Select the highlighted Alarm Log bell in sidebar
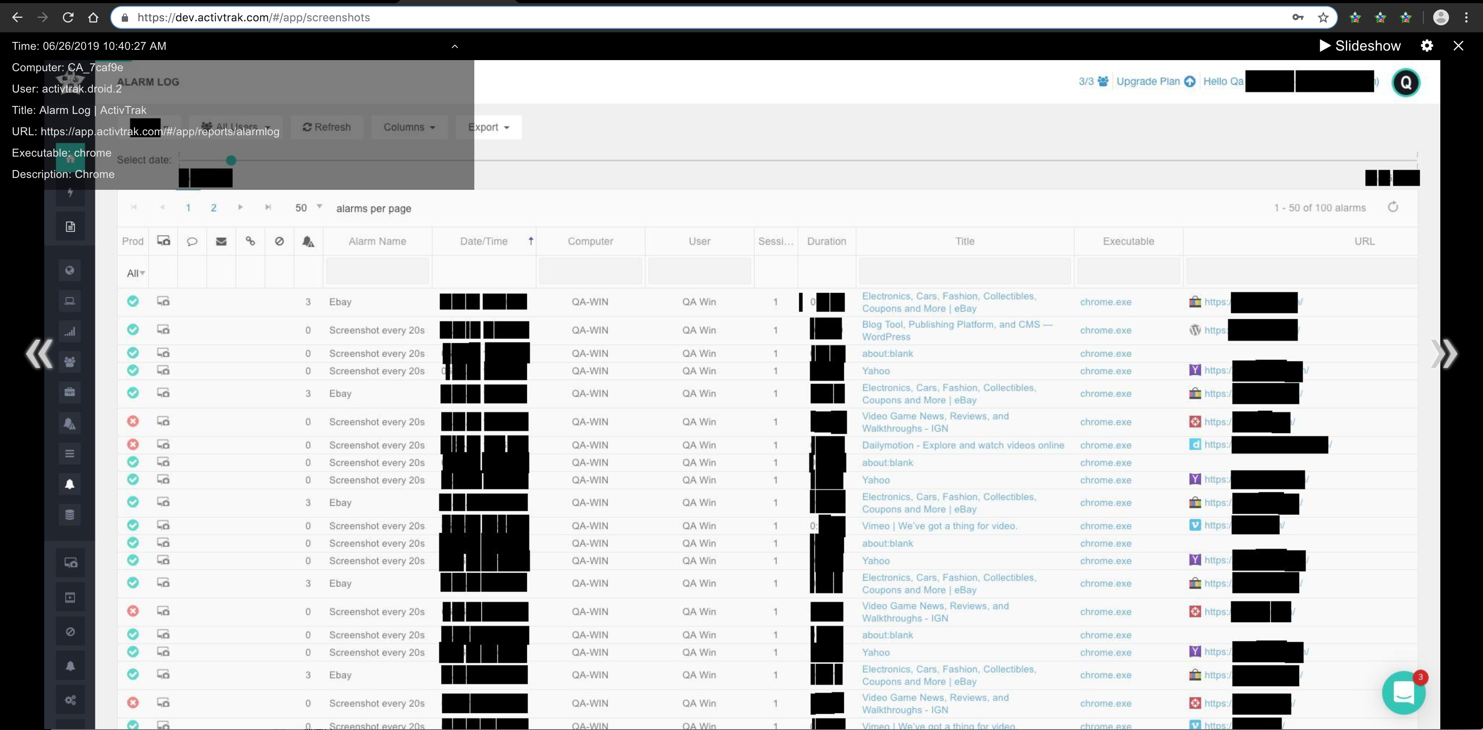Screen dimensions: 1483x730 (x=70, y=484)
